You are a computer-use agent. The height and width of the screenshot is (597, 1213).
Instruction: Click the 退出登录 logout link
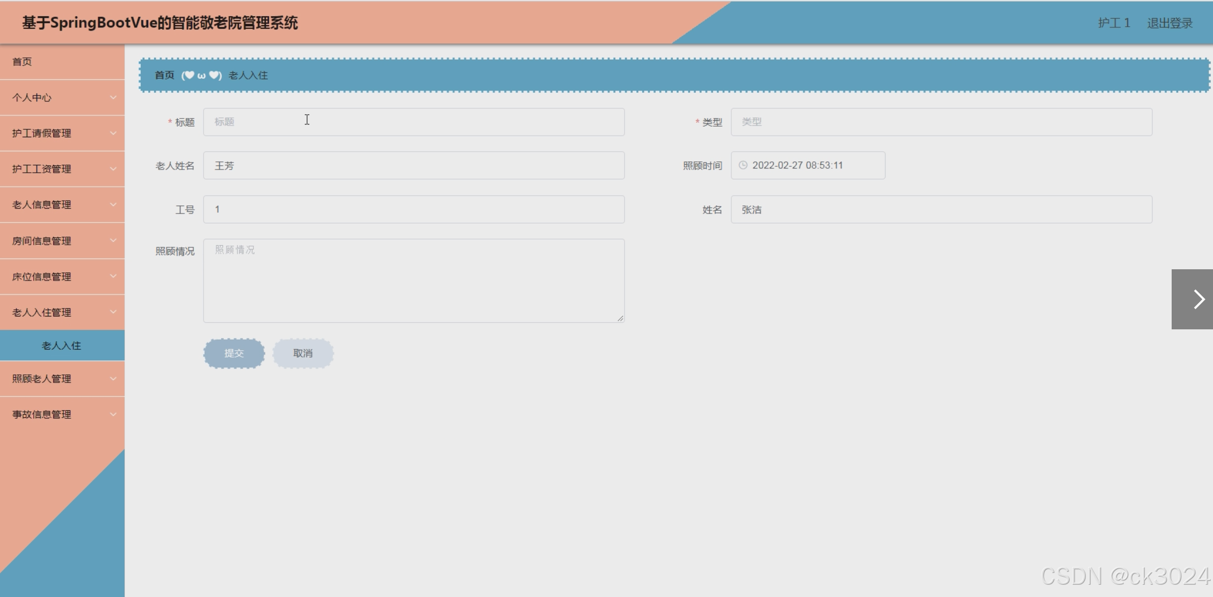click(x=1170, y=23)
